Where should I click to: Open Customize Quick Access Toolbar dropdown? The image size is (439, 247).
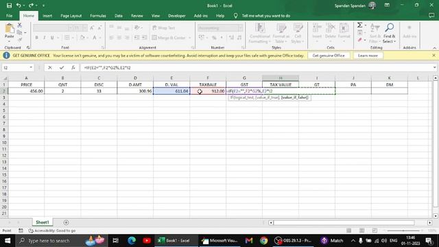click(x=43, y=5)
